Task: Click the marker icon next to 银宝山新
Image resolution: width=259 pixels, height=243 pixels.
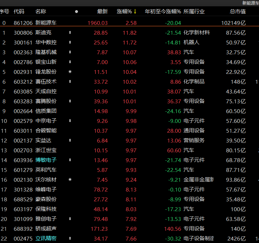Action: point(70,62)
